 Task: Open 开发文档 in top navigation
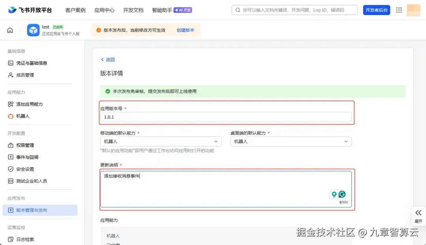(133, 10)
